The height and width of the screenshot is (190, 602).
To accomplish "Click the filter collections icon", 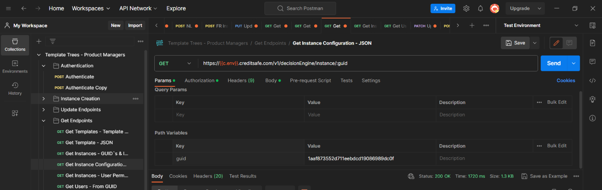I will tap(53, 41).
